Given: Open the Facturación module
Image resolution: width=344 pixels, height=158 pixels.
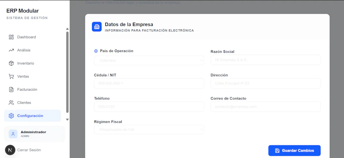Looking at the screenshot, I should tap(33, 90).
